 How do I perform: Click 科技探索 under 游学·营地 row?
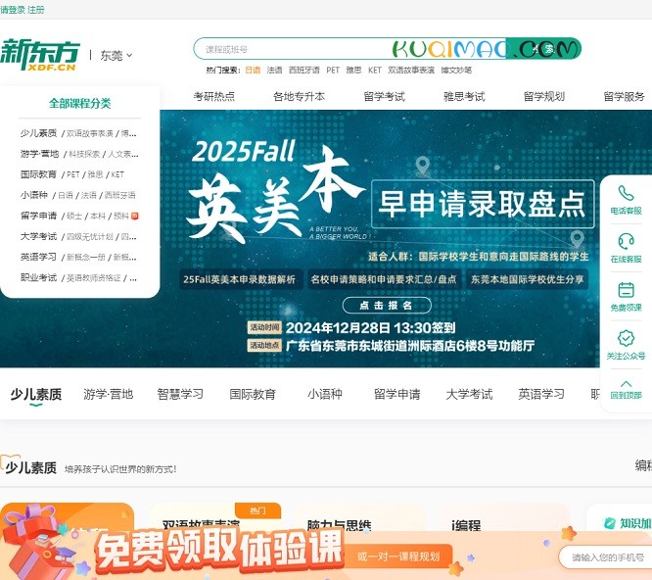point(84,154)
